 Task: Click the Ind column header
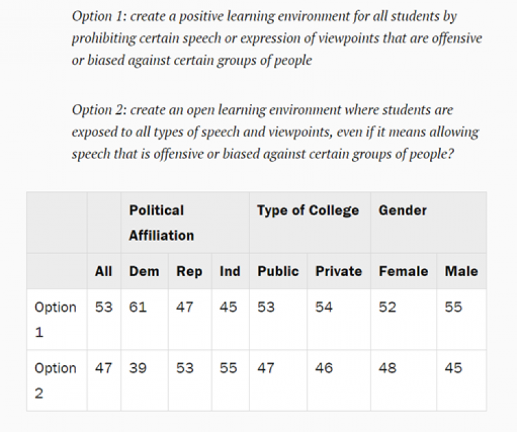coord(230,272)
